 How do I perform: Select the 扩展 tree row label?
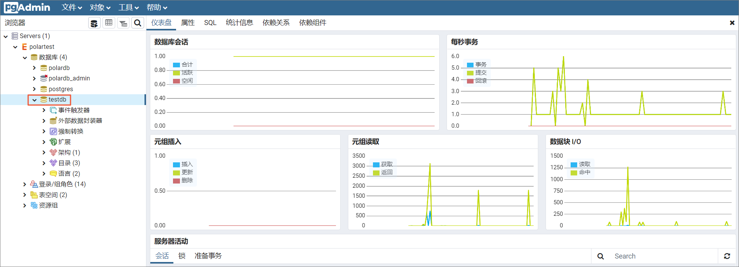pyautogui.click(x=64, y=142)
